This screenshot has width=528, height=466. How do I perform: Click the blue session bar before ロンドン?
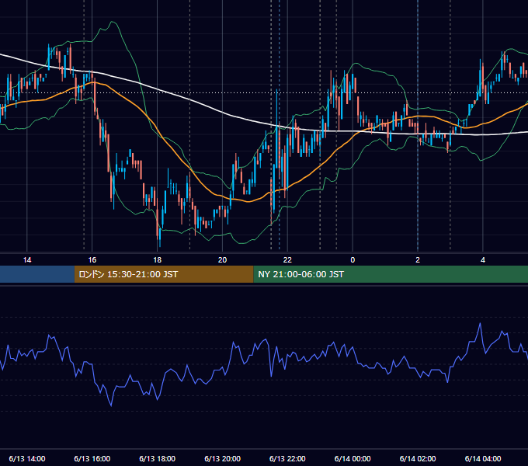click(x=37, y=274)
